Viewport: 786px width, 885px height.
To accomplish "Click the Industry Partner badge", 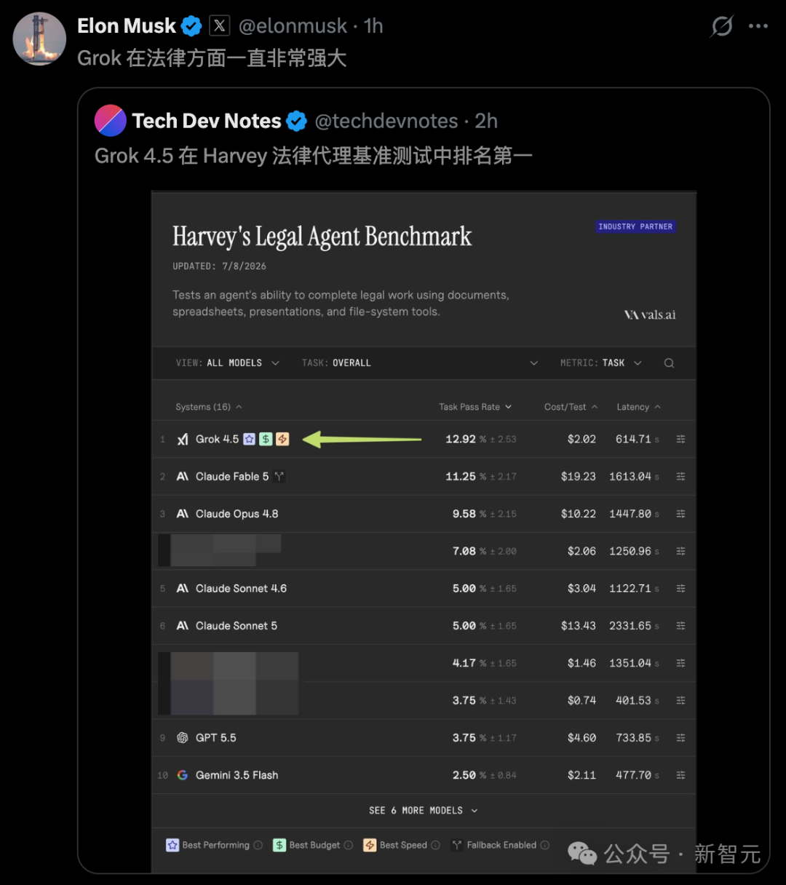I will point(635,226).
